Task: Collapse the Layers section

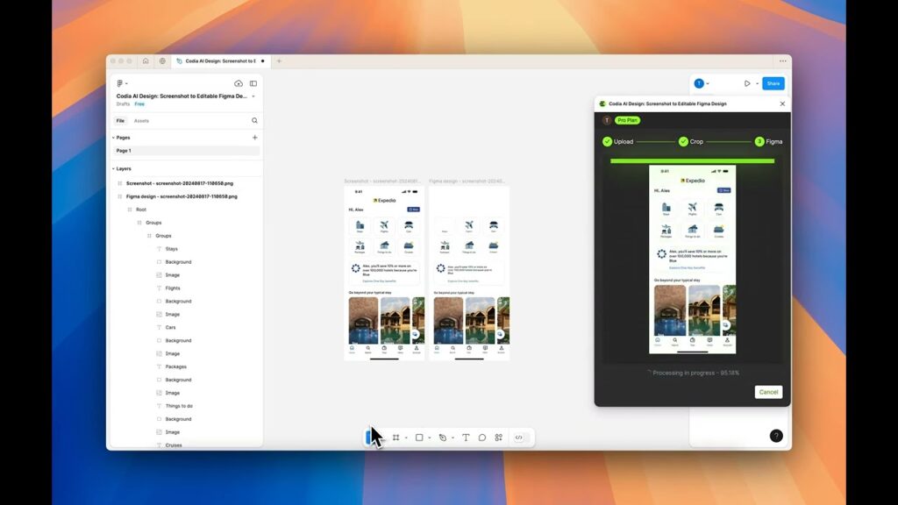Action: pyautogui.click(x=113, y=168)
